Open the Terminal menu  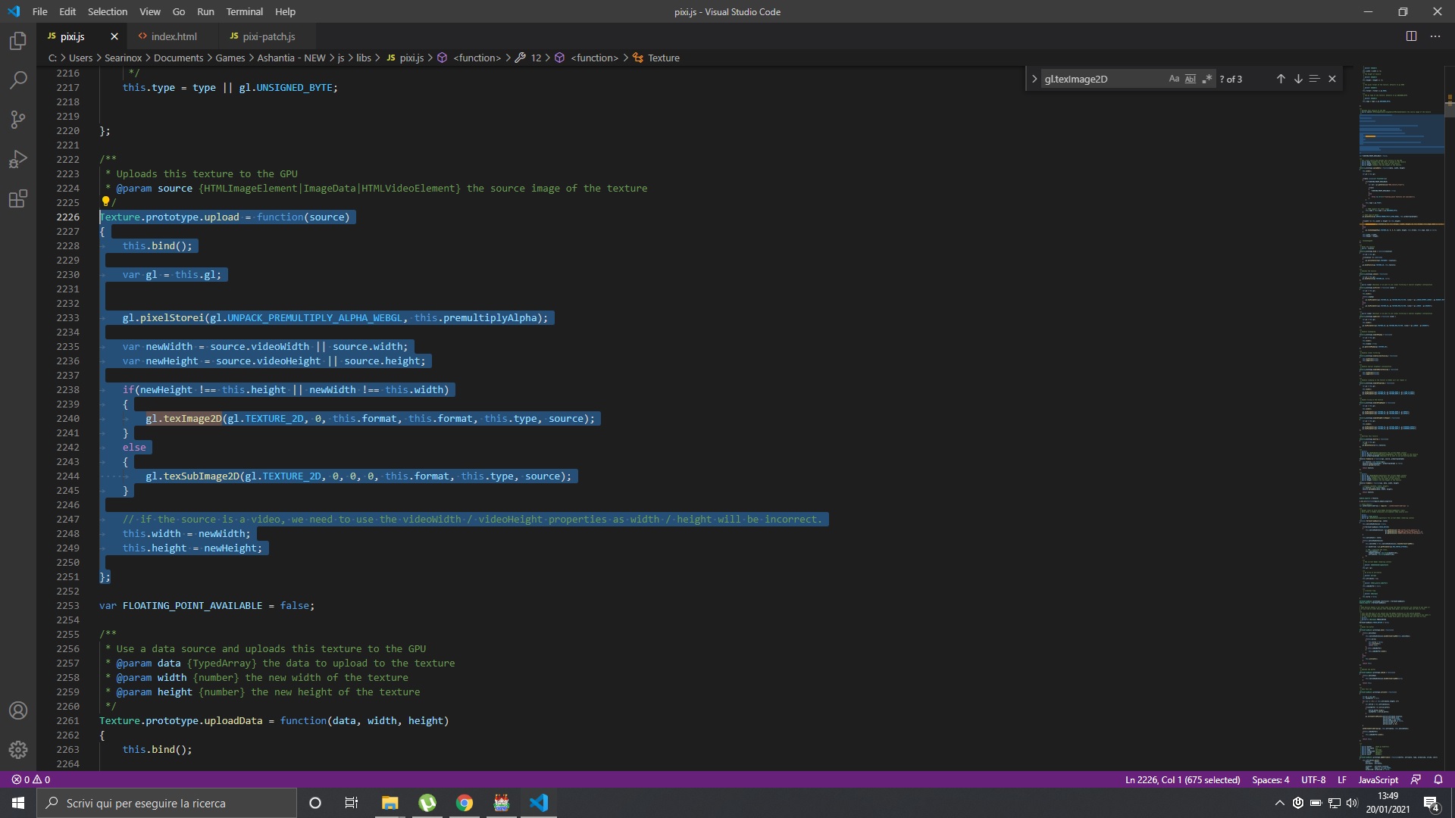point(244,11)
